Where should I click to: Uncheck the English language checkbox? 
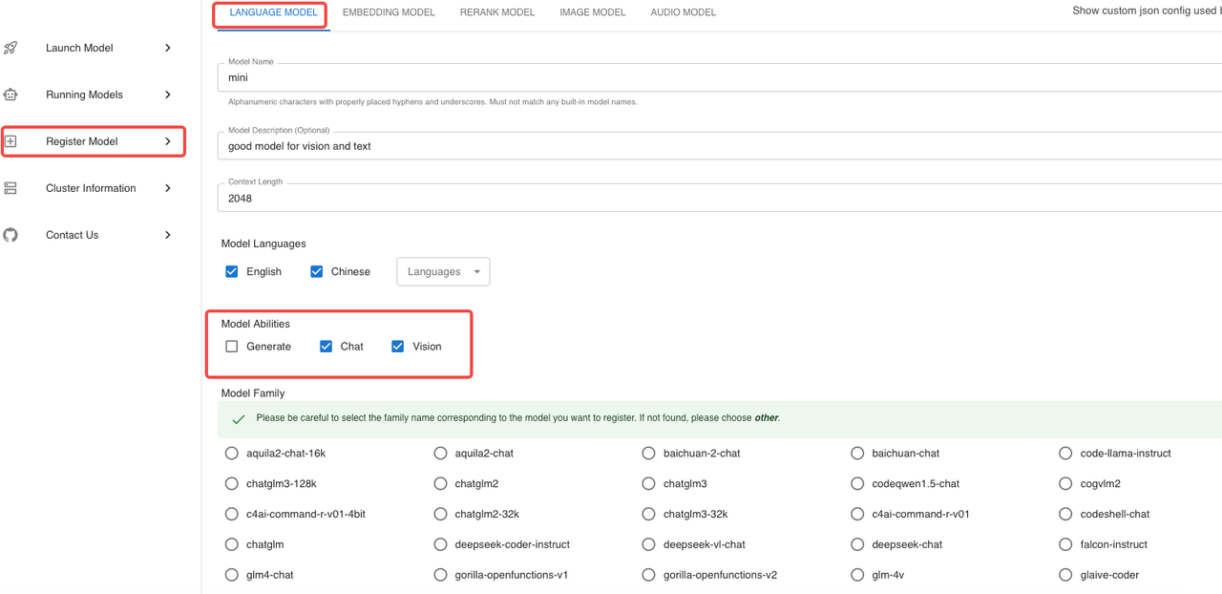tap(232, 271)
